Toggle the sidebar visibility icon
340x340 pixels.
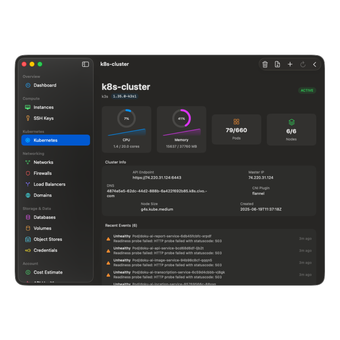point(85,64)
